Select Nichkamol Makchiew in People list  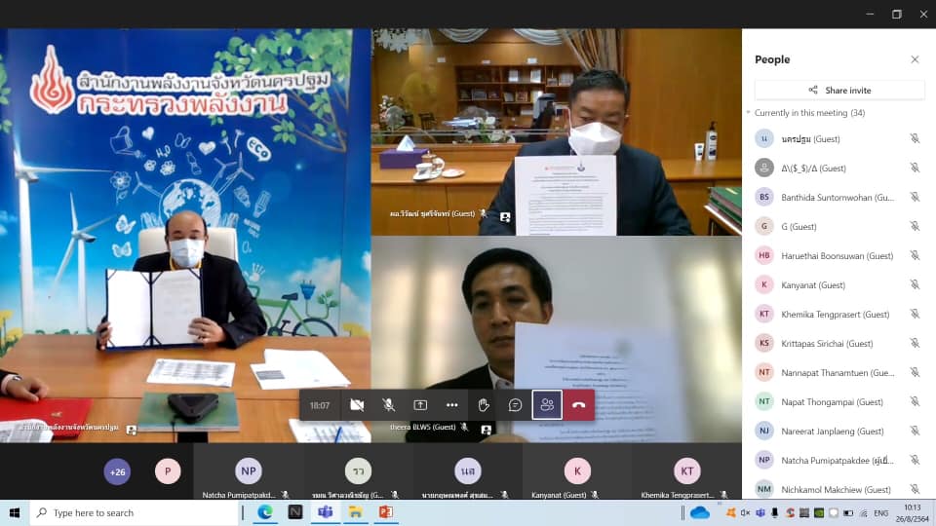(x=839, y=489)
